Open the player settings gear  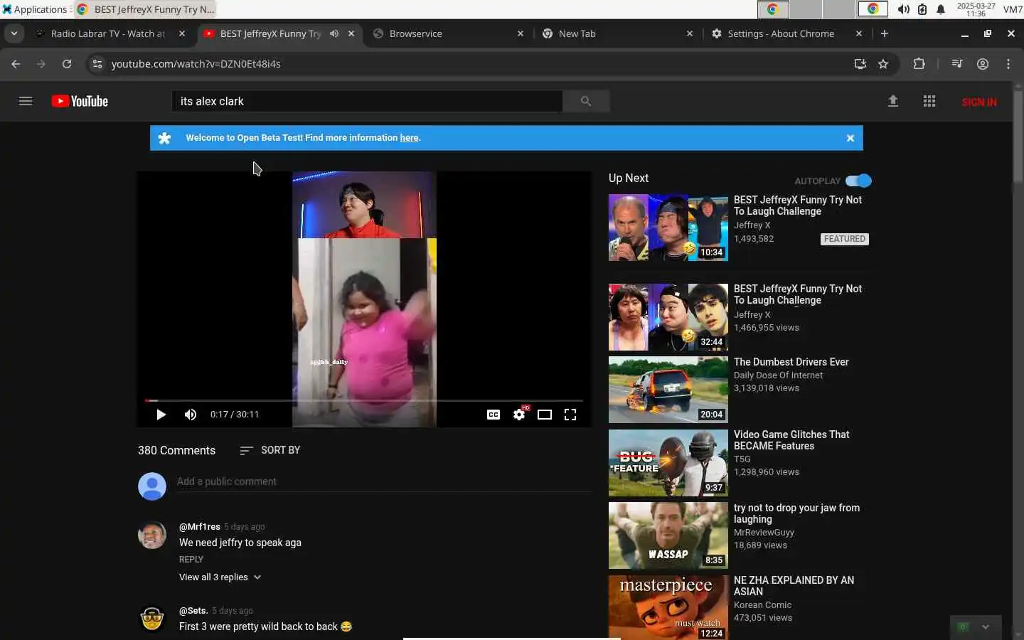520,415
